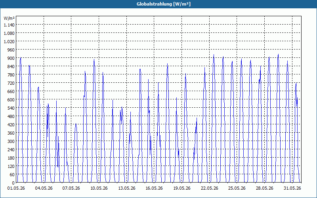Click the 360 y-axis value
This screenshot has height=198, width=317.
11,133
